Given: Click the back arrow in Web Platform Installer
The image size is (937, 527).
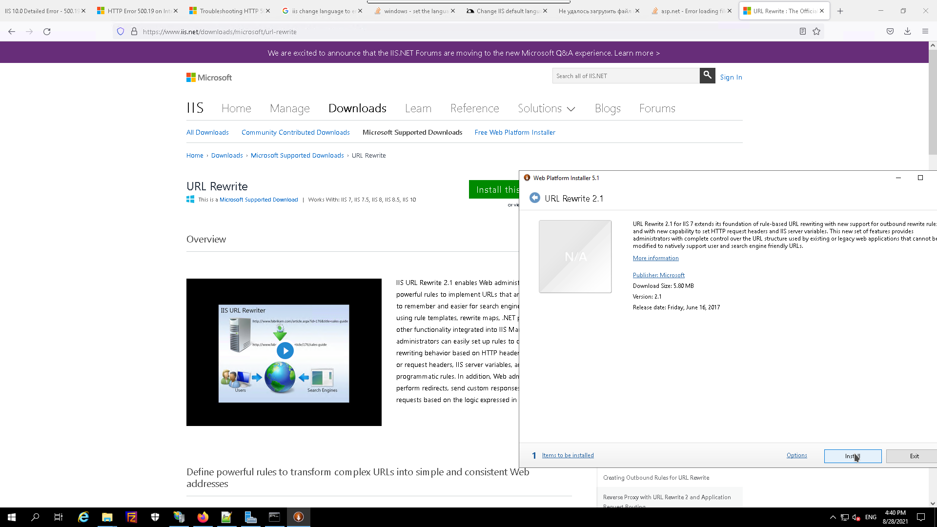Looking at the screenshot, I should pyautogui.click(x=535, y=198).
